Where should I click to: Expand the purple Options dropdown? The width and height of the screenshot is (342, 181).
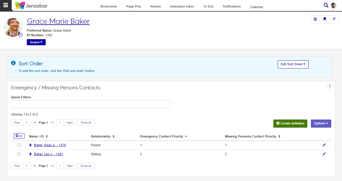321,123
